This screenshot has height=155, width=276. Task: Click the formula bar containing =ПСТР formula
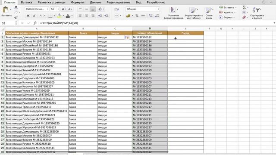[x=156, y=23]
